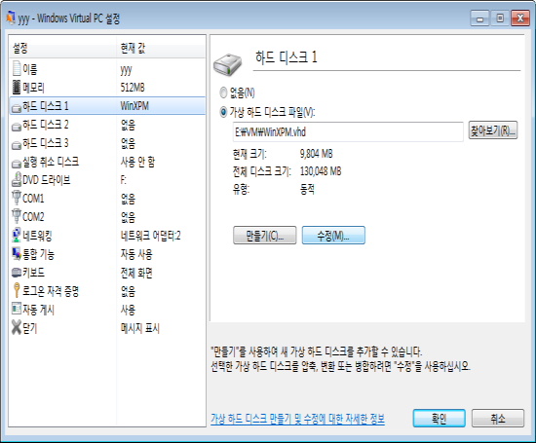Select the 하드 디스크 2 row label
The height and width of the screenshot is (443, 536).
tap(46, 125)
